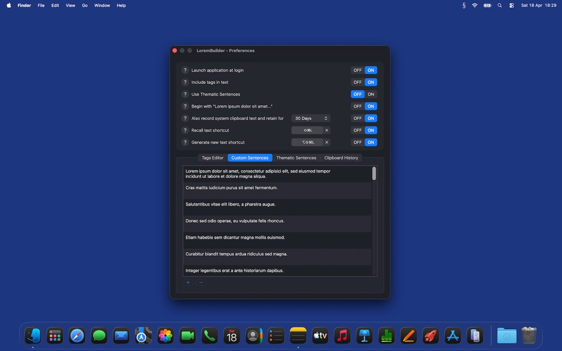Image resolution: width=562 pixels, height=351 pixels.
Task: Open Spotlight search in menu bar
Action: point(499,5)
